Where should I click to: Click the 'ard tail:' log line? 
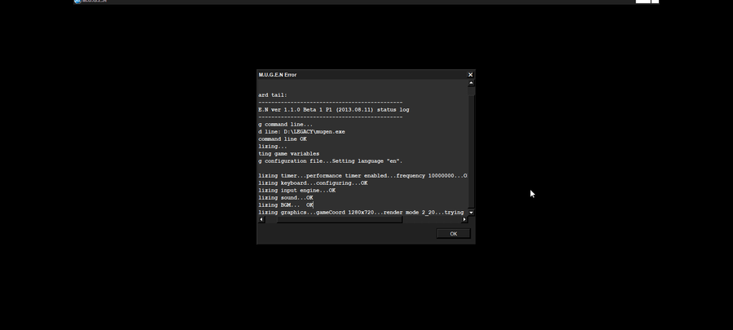[x=273, y=95]
